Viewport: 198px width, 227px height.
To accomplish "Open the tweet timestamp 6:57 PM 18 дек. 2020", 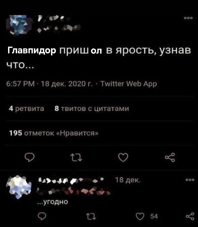I will point(50,84).
